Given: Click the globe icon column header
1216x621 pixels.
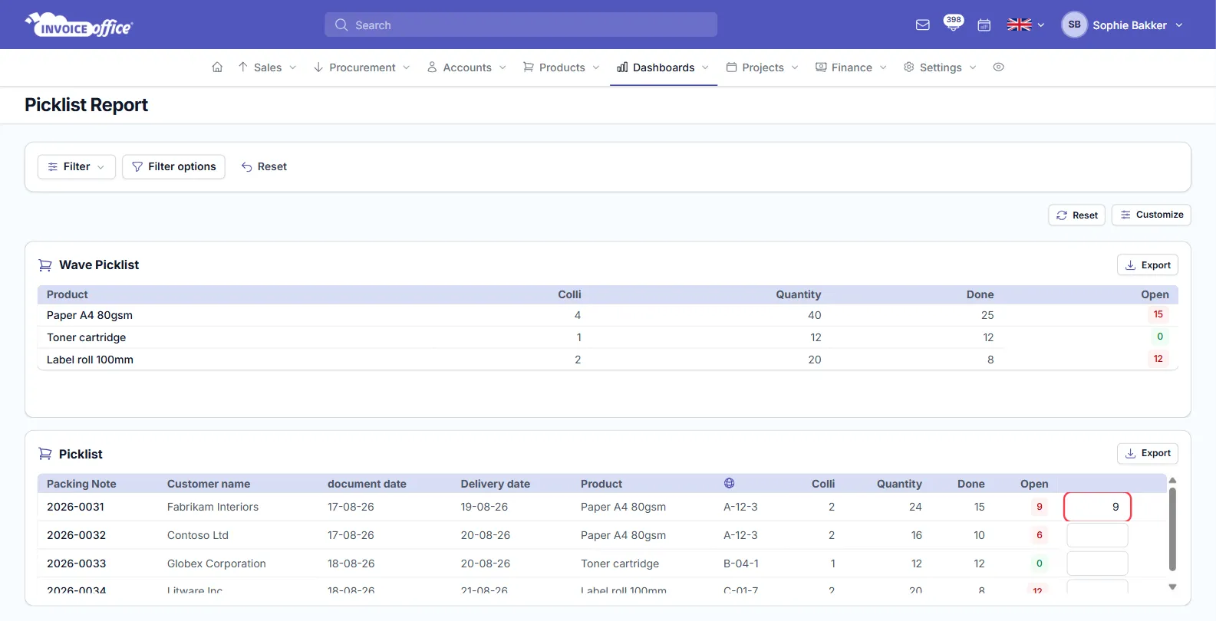Looking at the screenshot, I should (x=729, y=483).
